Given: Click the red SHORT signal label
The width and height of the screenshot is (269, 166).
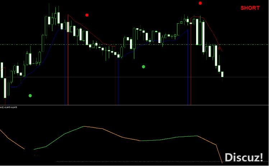Looking at the screenshot, I should pyautogui.click(x=250, y=8).
